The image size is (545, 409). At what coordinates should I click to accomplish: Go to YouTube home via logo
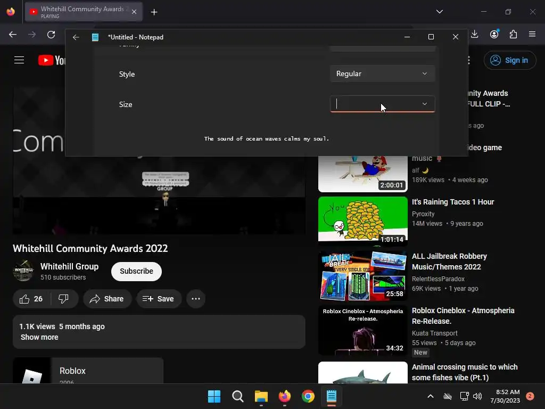[x=52, y=60]
